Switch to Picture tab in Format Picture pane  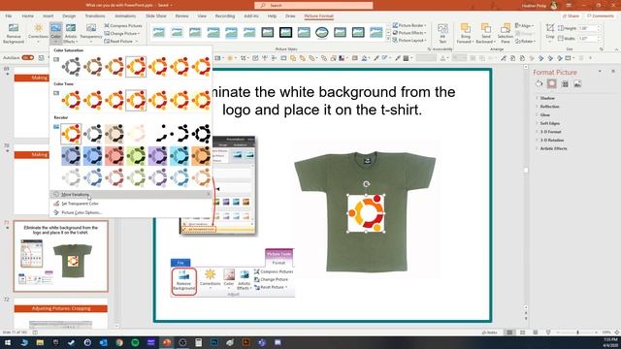[578, 83]
